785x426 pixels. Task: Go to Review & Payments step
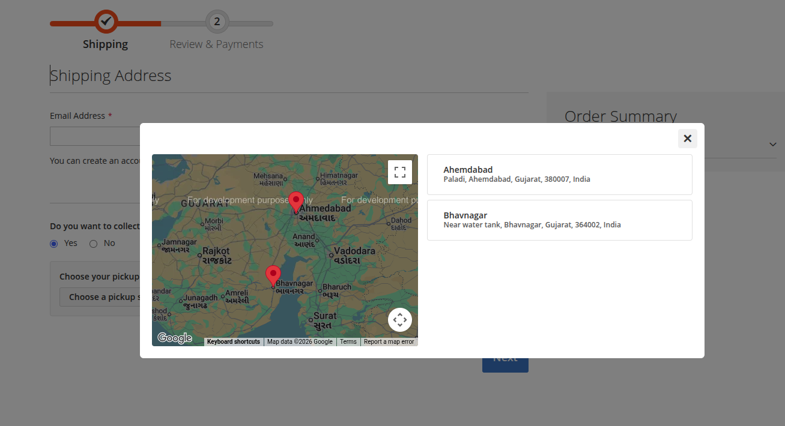[217, 22]
